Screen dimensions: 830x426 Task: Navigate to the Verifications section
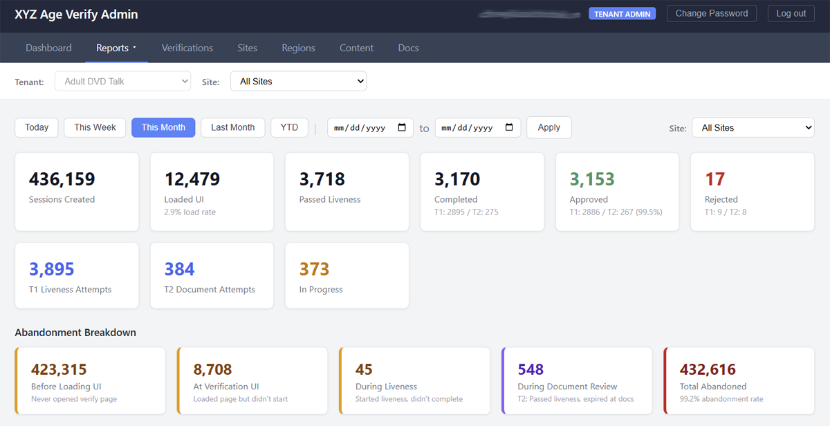[x=187, y=48]
